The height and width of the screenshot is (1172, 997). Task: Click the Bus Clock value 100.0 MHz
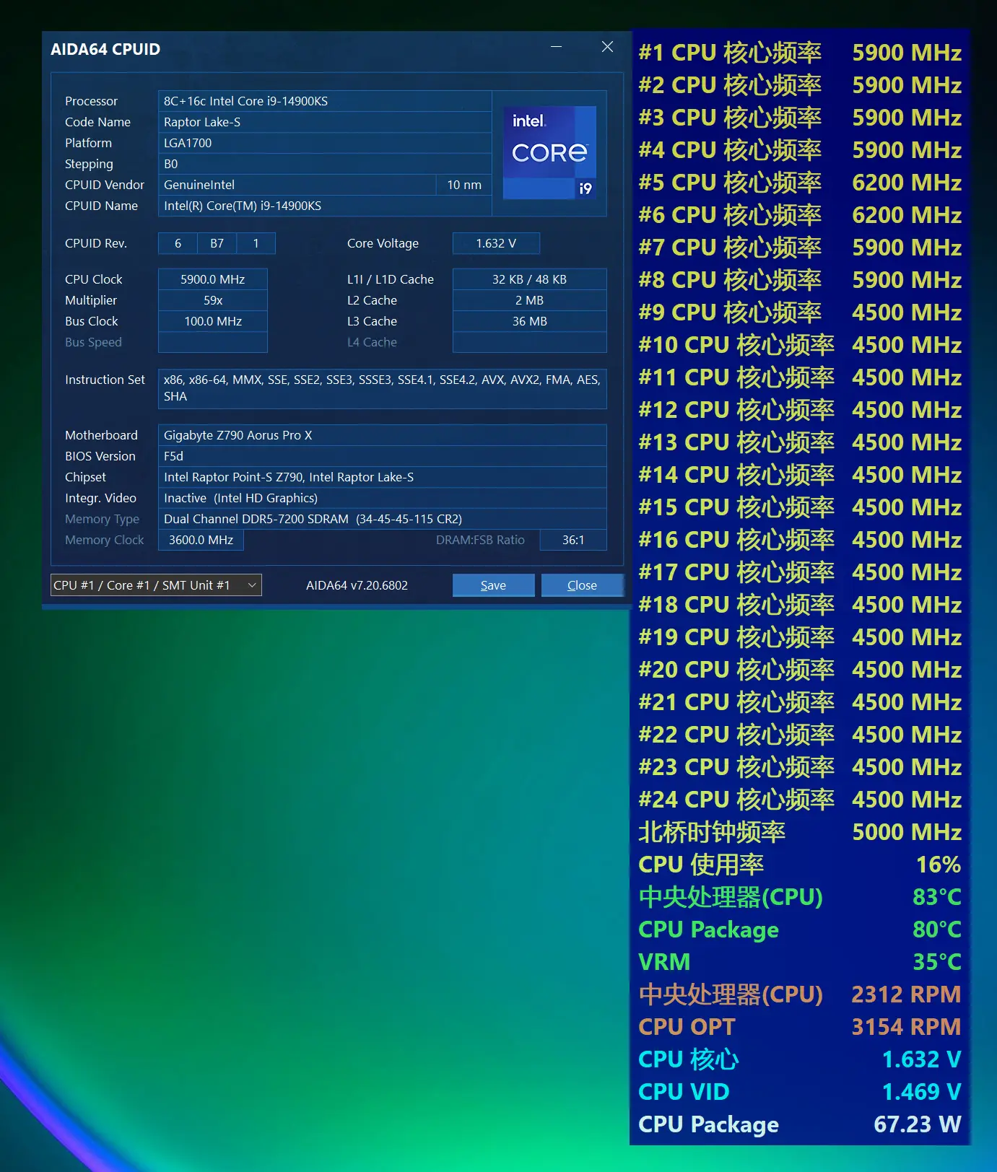pos(213,321)
